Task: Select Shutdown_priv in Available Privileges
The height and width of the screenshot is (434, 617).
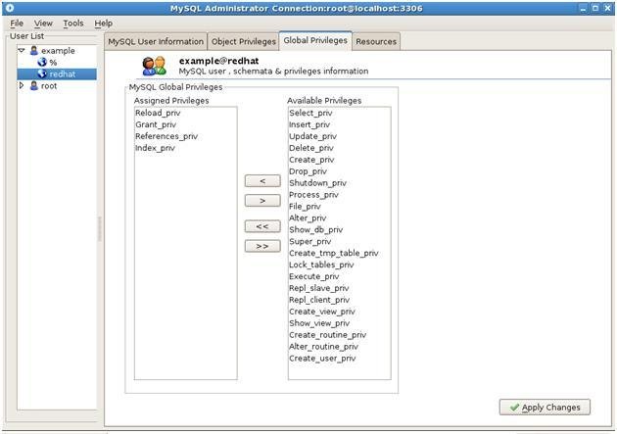Action: click(x=317, y=183)
